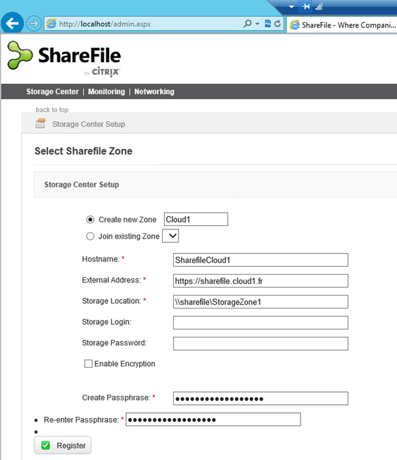The width and height of the screenshot is (397, 460).
Task: Click the Create Passphrase field
Action: [261, 398]
